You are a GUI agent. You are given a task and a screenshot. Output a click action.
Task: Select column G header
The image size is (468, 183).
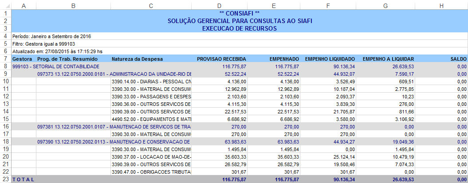coord(385,6)
